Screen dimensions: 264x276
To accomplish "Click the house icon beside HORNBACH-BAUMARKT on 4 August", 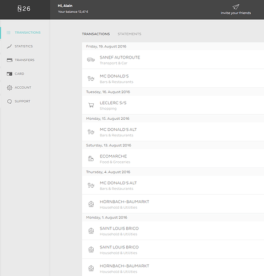I will click(x=91, y=204).
